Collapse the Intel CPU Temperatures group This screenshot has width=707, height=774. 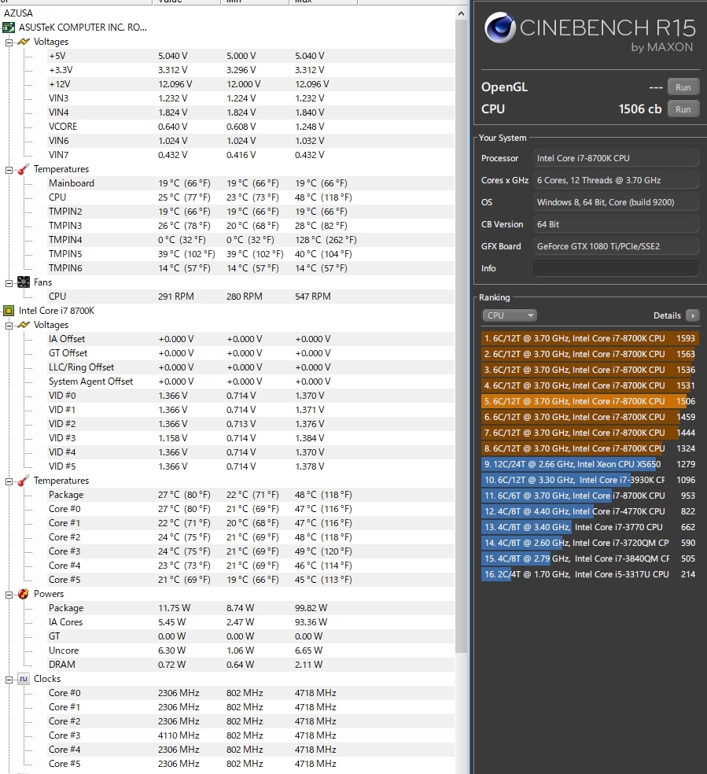click(x=9, y=481)
